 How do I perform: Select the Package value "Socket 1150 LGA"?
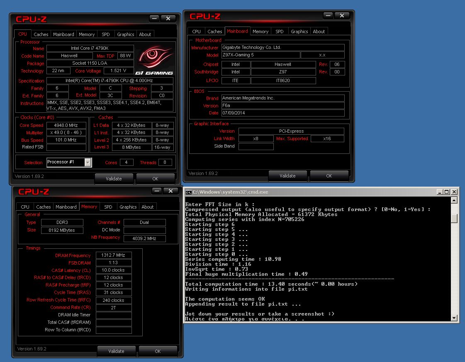(90, 63)
